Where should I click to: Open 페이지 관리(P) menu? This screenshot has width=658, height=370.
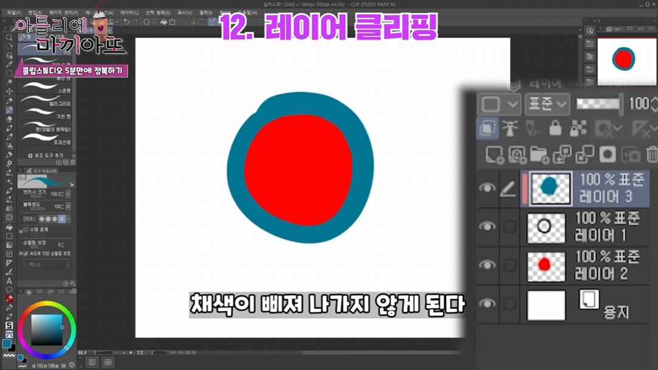(x=63, y=13)
